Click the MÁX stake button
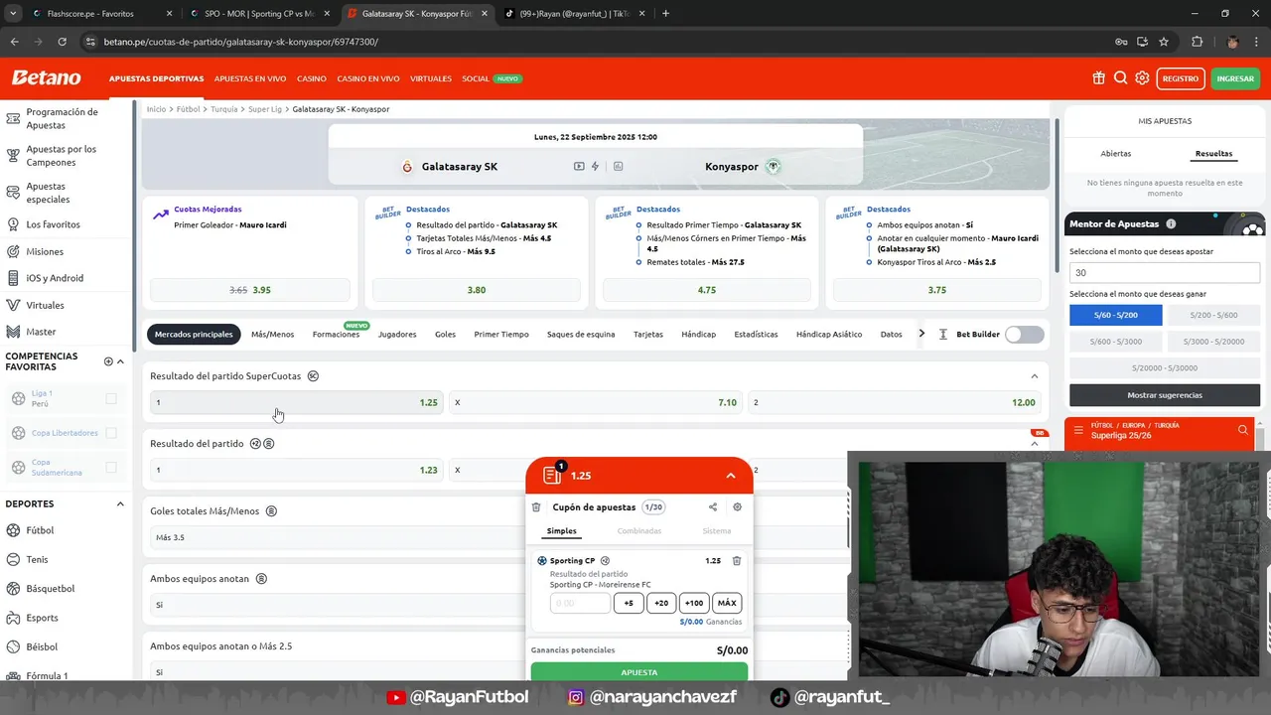Viewport: 1271px width, 715px height. 727,603
